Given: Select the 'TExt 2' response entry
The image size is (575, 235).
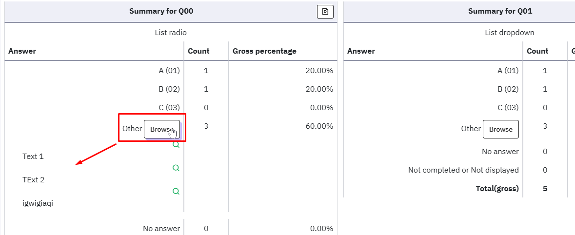Looking at the screenshot, I should 34,180.
